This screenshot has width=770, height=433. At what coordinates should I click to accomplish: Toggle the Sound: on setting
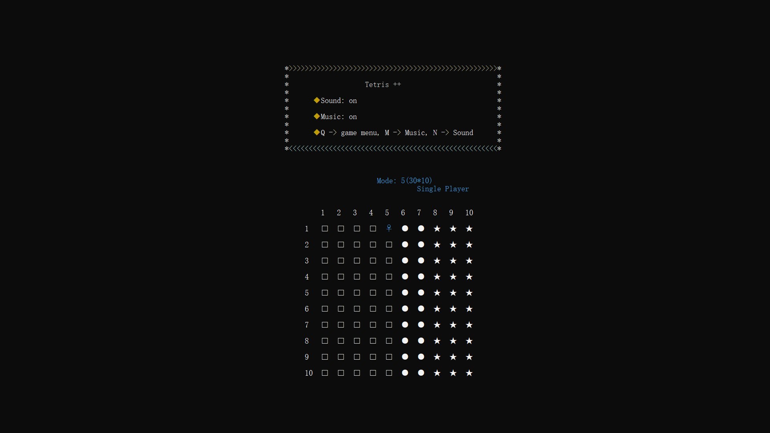338,101
